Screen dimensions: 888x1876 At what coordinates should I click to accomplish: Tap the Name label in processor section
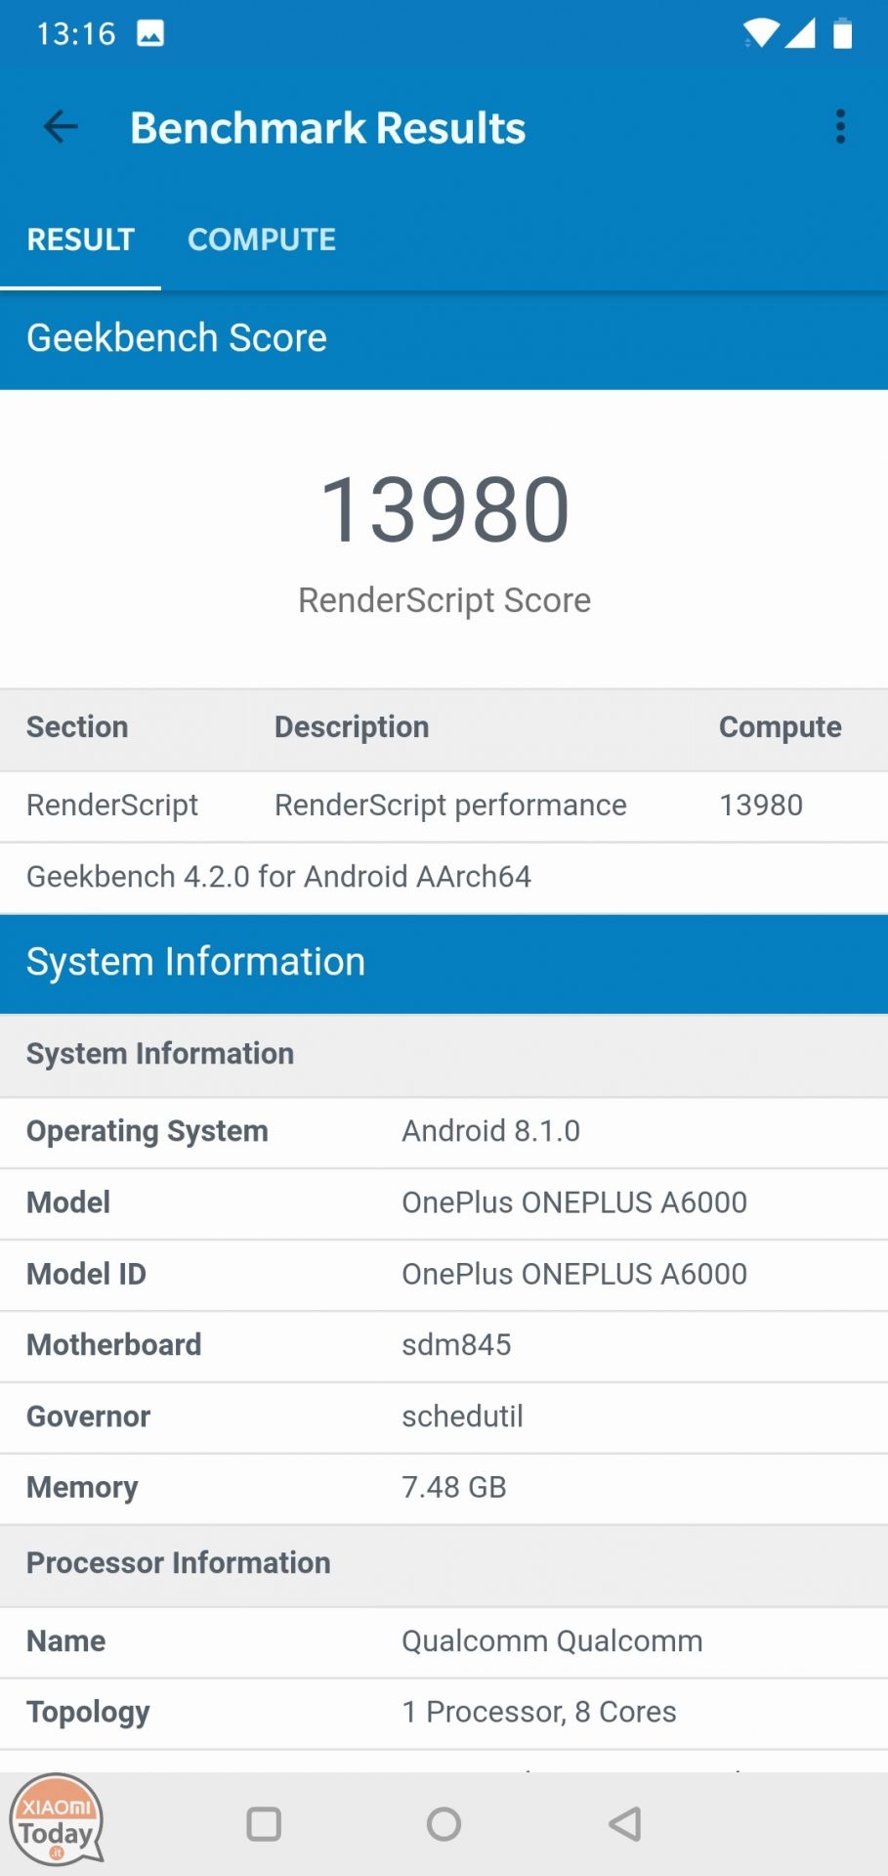click(x=65, y=1641)
